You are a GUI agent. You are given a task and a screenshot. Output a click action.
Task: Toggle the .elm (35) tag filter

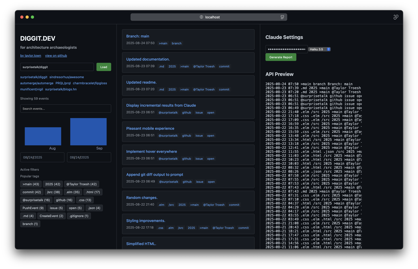click(x=72, y=192)
